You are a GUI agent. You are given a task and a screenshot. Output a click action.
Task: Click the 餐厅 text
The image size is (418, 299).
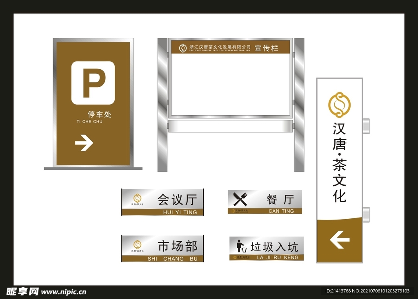pos(280,199)
